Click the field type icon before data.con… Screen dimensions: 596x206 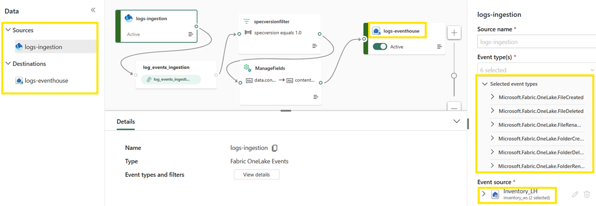pyautogui.click(x=249, y=80)
